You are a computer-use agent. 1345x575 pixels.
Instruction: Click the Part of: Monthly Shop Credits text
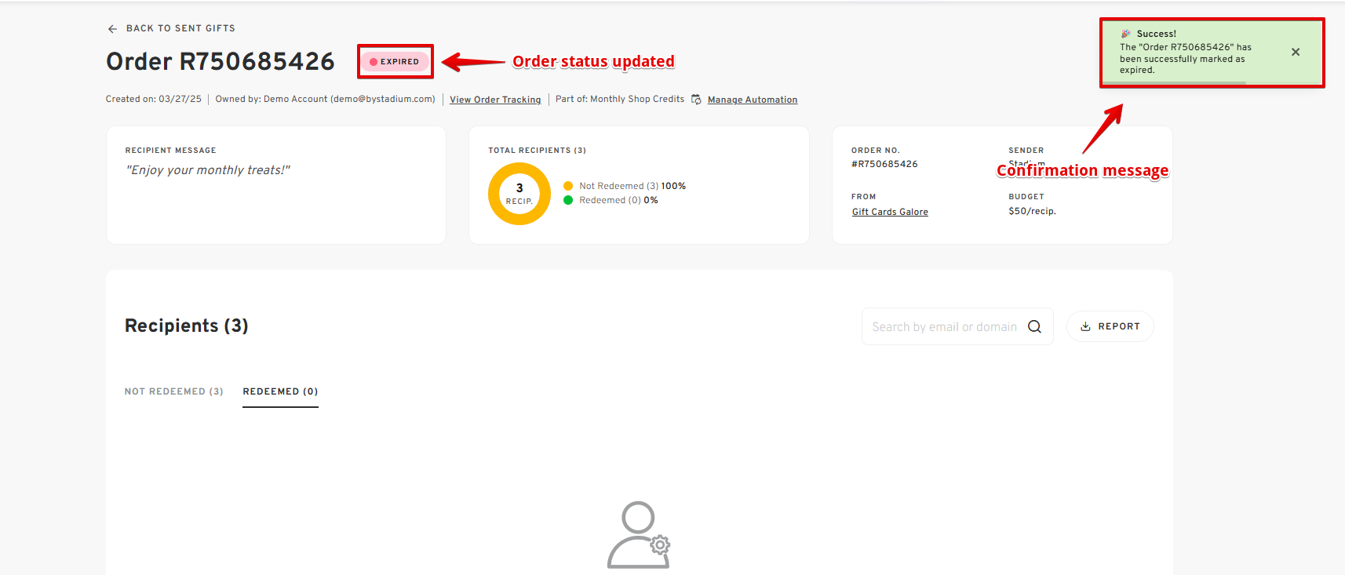click(x=620, y=99)
